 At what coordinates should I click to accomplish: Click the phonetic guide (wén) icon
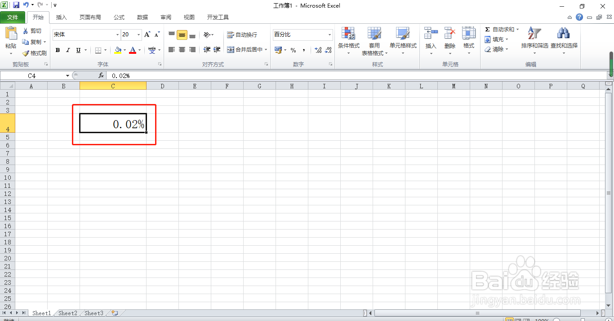152,50
